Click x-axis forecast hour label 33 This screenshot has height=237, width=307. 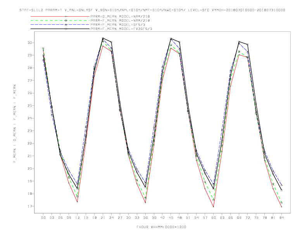coord(137,218)
